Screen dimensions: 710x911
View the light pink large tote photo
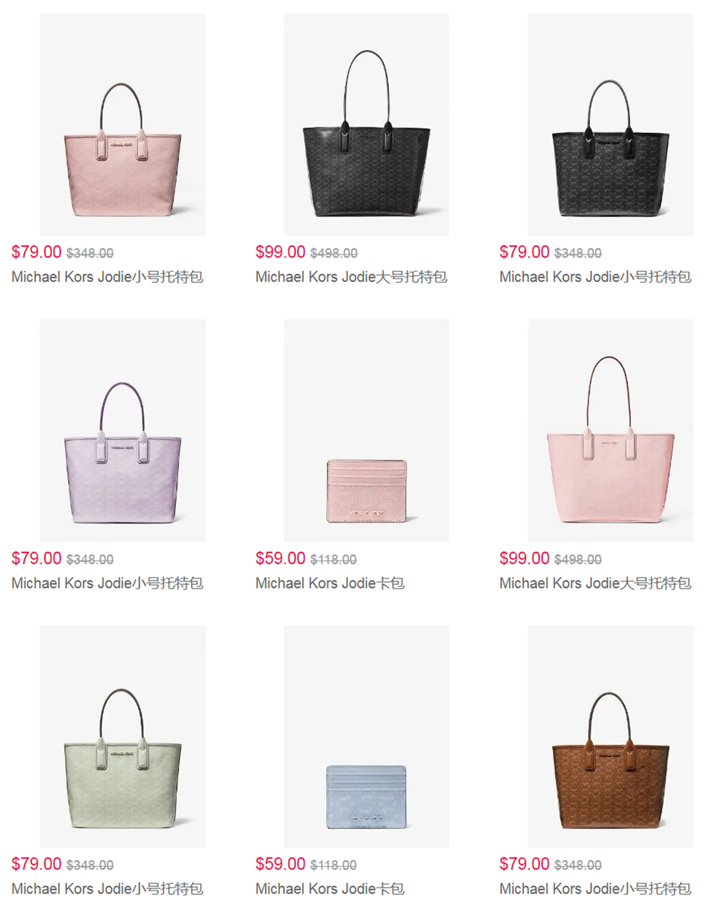point(611,431)
